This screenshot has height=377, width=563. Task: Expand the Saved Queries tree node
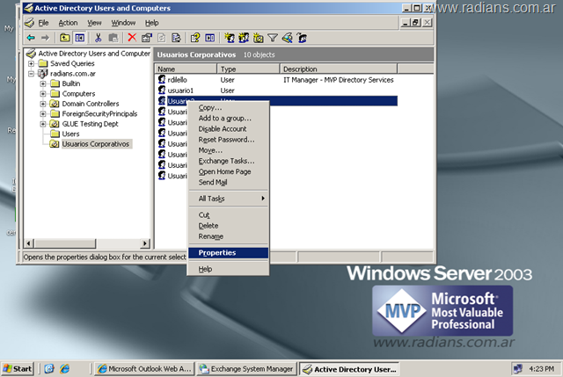32,63
